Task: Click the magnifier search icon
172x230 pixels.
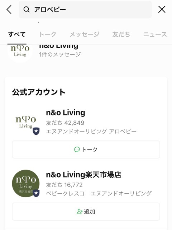Action: coord(27,10)
